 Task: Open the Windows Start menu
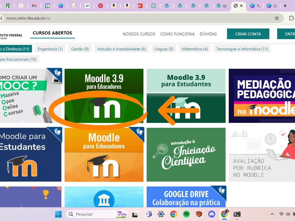pos(58,214)
